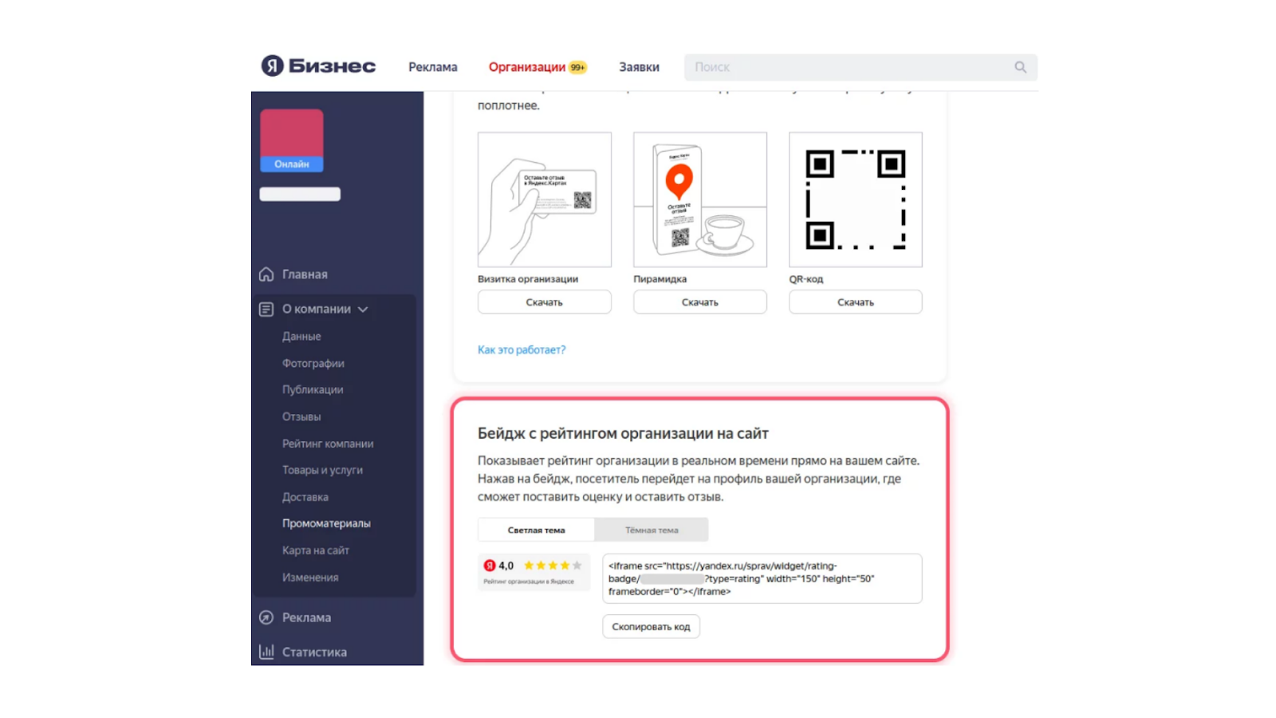Image resolution: width=1276 pixels, height=718 pixels.
Task: Download the Пирамидка
Action: point(700,302)
